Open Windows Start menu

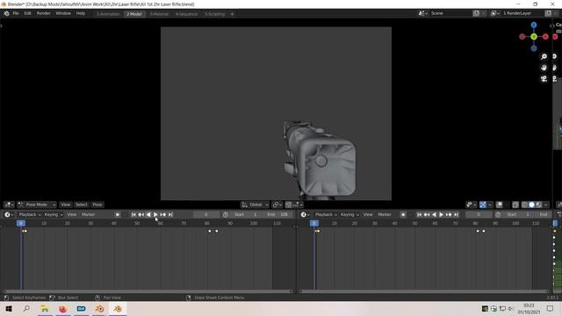pyautogui.click(x=9, y=308)
